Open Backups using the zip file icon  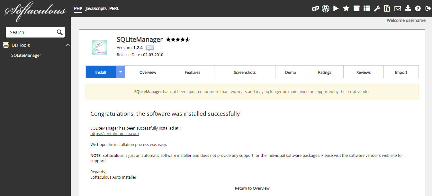(387, 8)
